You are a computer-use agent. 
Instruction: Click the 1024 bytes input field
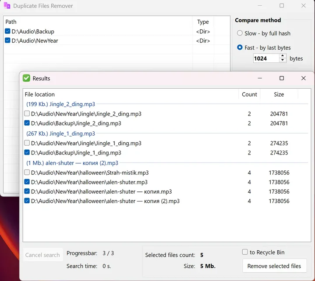(265, 58)
